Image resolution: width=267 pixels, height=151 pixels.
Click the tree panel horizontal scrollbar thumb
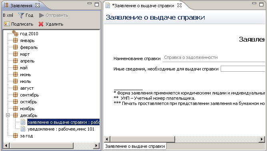(x=42, y=145)
